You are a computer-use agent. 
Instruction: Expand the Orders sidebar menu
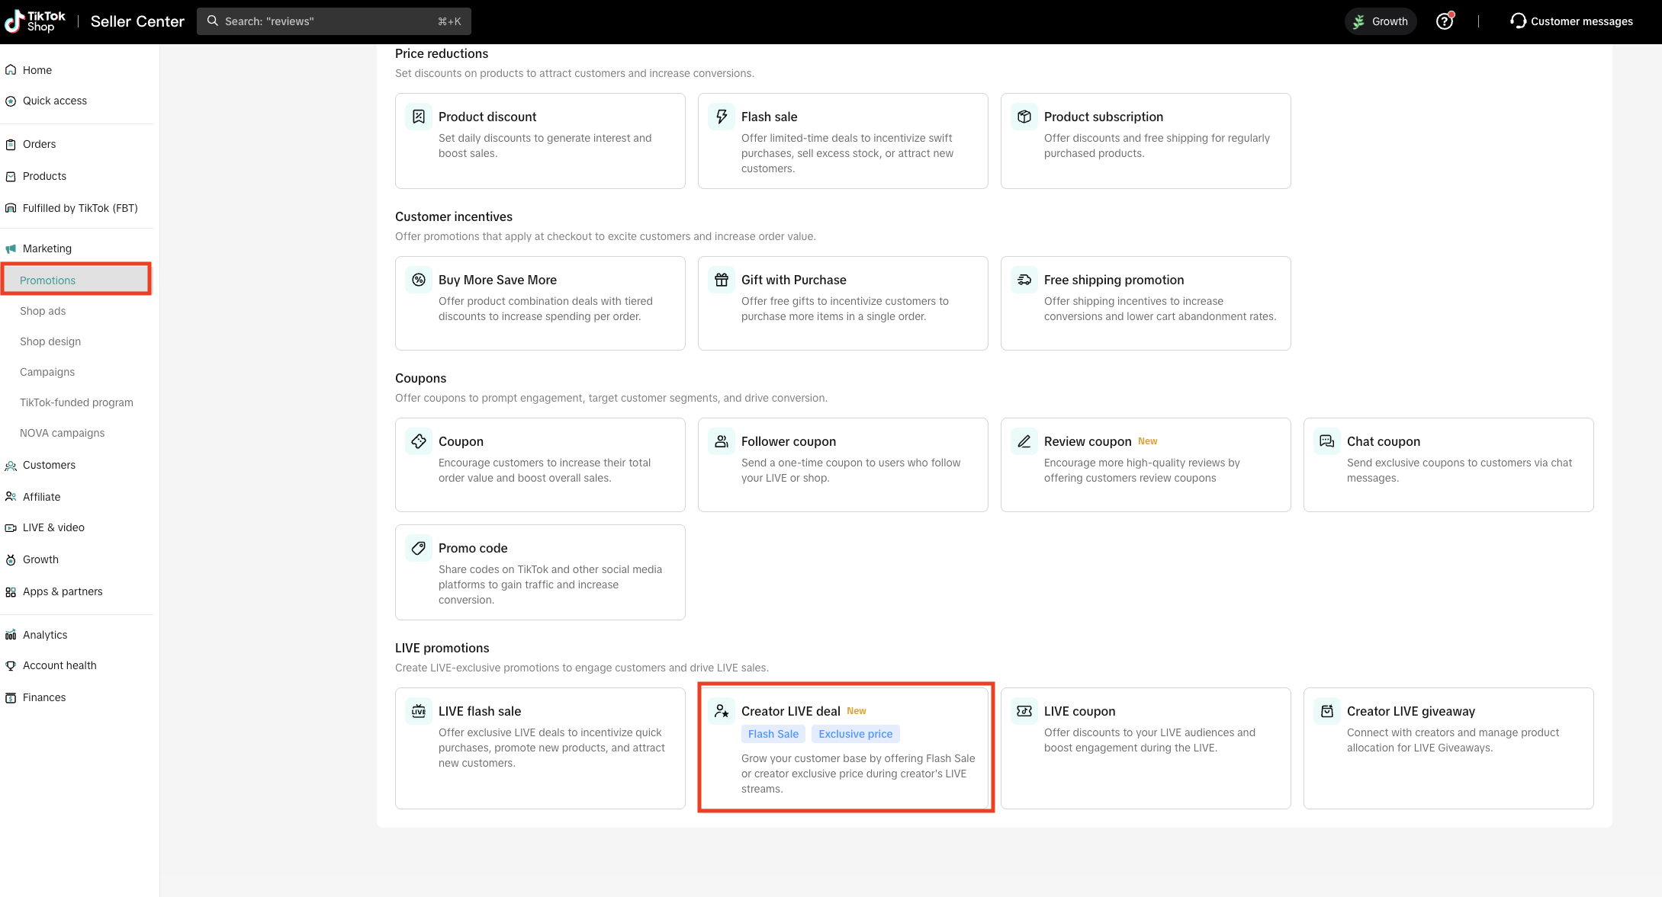40,144
